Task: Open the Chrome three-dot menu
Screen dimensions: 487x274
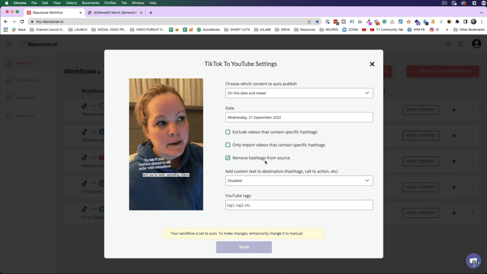Action: pyautogui.click(x=482, y=21)
